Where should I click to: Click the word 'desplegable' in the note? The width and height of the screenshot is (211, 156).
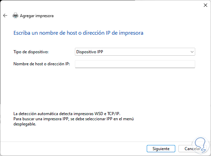[x=25, y=124]
